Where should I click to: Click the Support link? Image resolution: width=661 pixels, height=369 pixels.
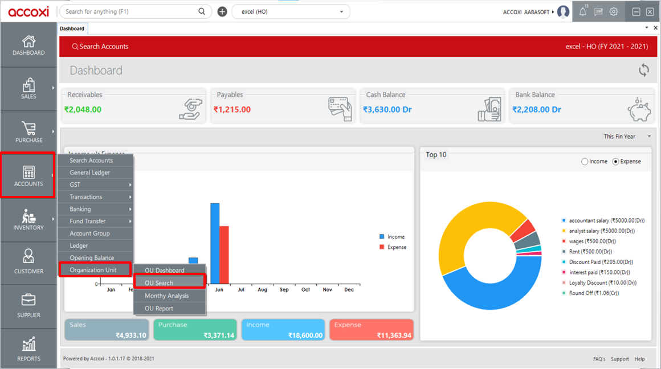point(620,359)
